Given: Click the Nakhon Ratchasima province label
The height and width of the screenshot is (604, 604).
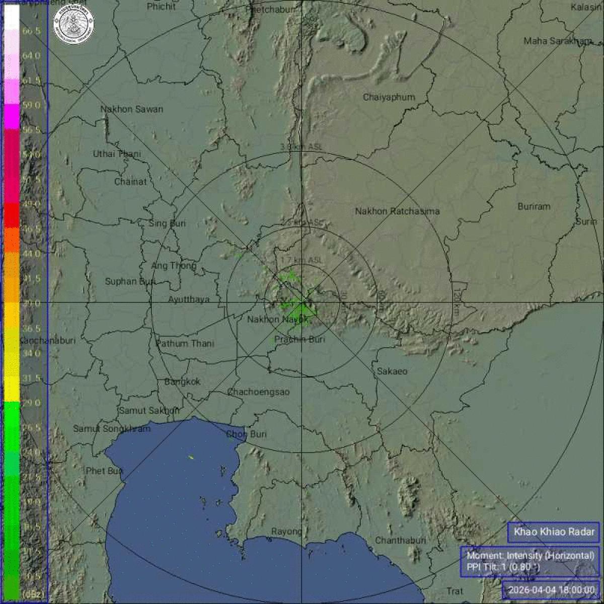Looking at the screenshot, I should [x=397, y=211].
